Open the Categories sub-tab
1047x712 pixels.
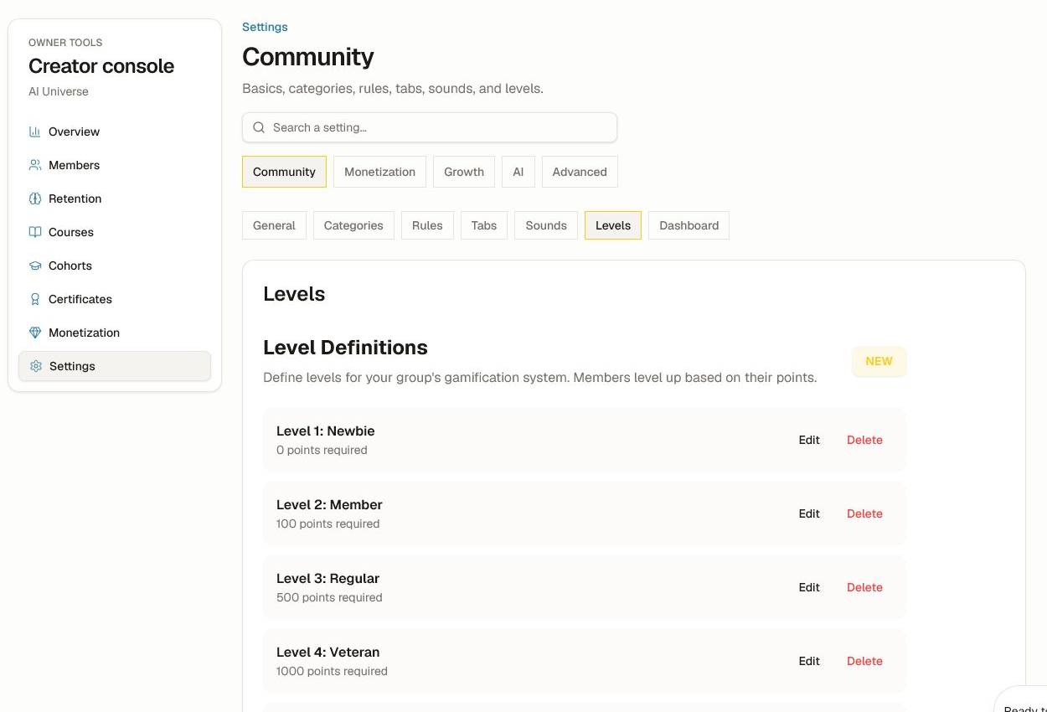[353, 225]
